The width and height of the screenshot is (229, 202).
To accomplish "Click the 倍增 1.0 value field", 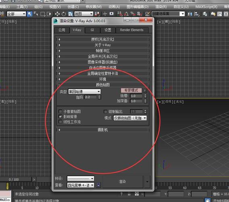I will pos(136,96).
